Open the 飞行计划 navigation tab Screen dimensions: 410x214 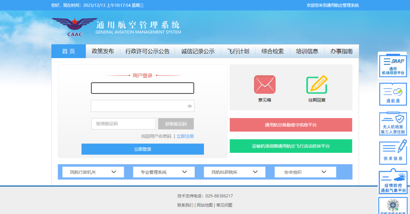coord(238,51)
